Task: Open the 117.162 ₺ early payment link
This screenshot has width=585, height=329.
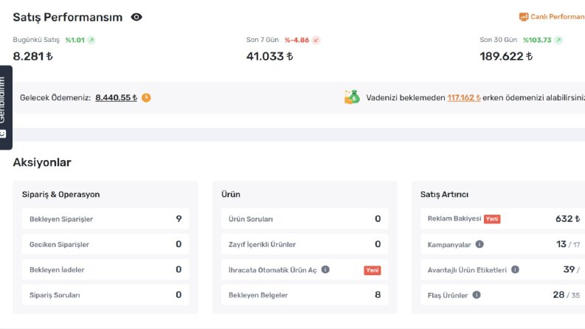Action: click(464, 97)
